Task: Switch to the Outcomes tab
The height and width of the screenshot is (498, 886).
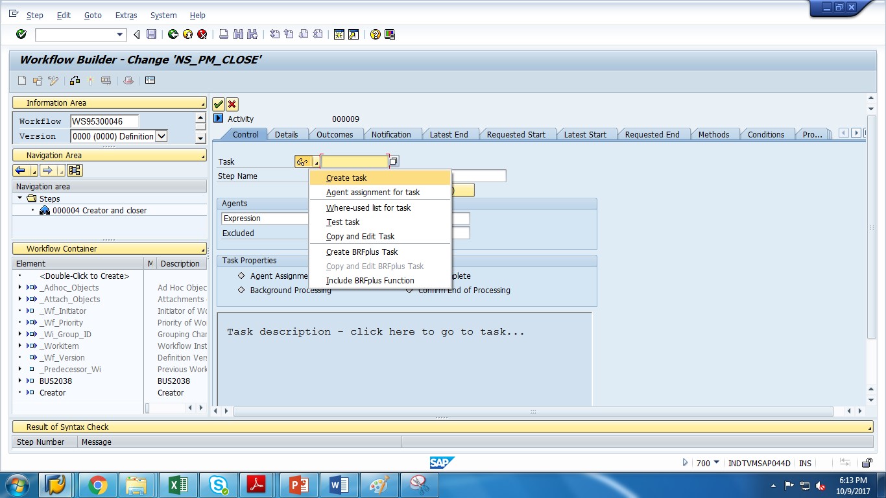Action: (x=336, y=134)
